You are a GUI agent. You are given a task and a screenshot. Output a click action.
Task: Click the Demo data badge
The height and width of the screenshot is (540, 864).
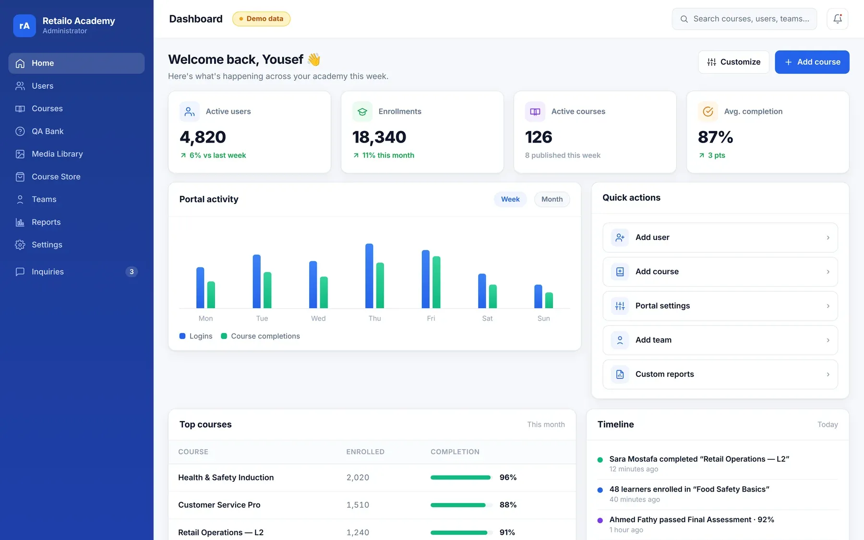(261, 19)
